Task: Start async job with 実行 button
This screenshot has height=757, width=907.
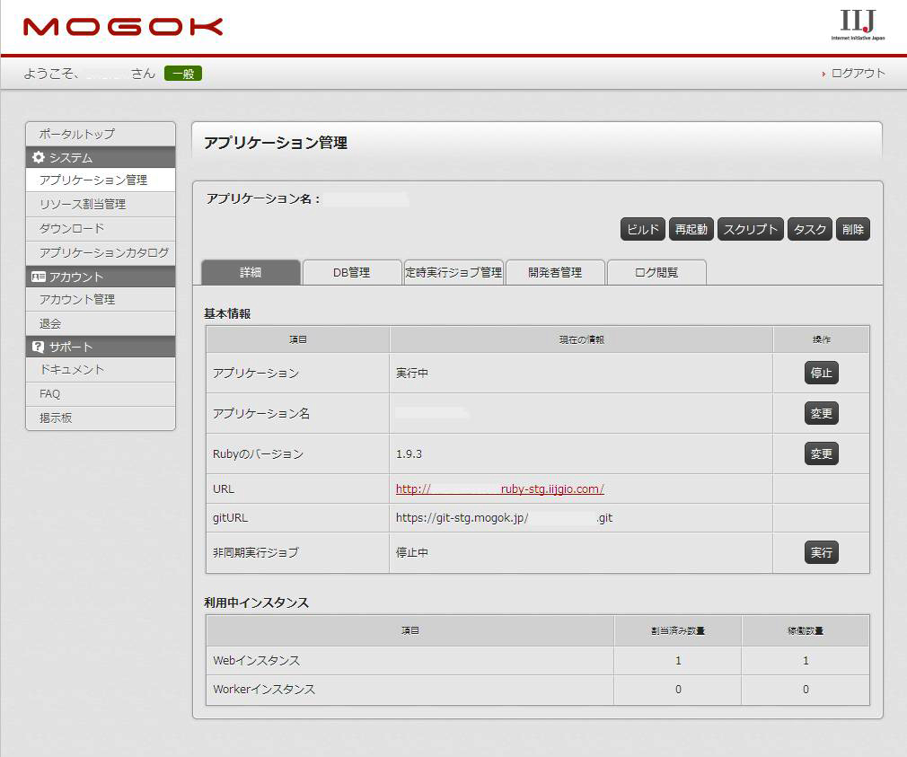Action: tap(821, 553)
